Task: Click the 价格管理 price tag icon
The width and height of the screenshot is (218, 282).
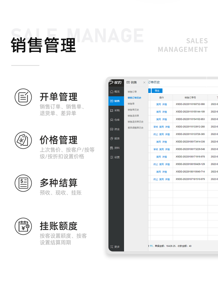Action: (23, 140)
